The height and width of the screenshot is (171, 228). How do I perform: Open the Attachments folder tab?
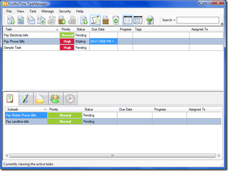41,99
